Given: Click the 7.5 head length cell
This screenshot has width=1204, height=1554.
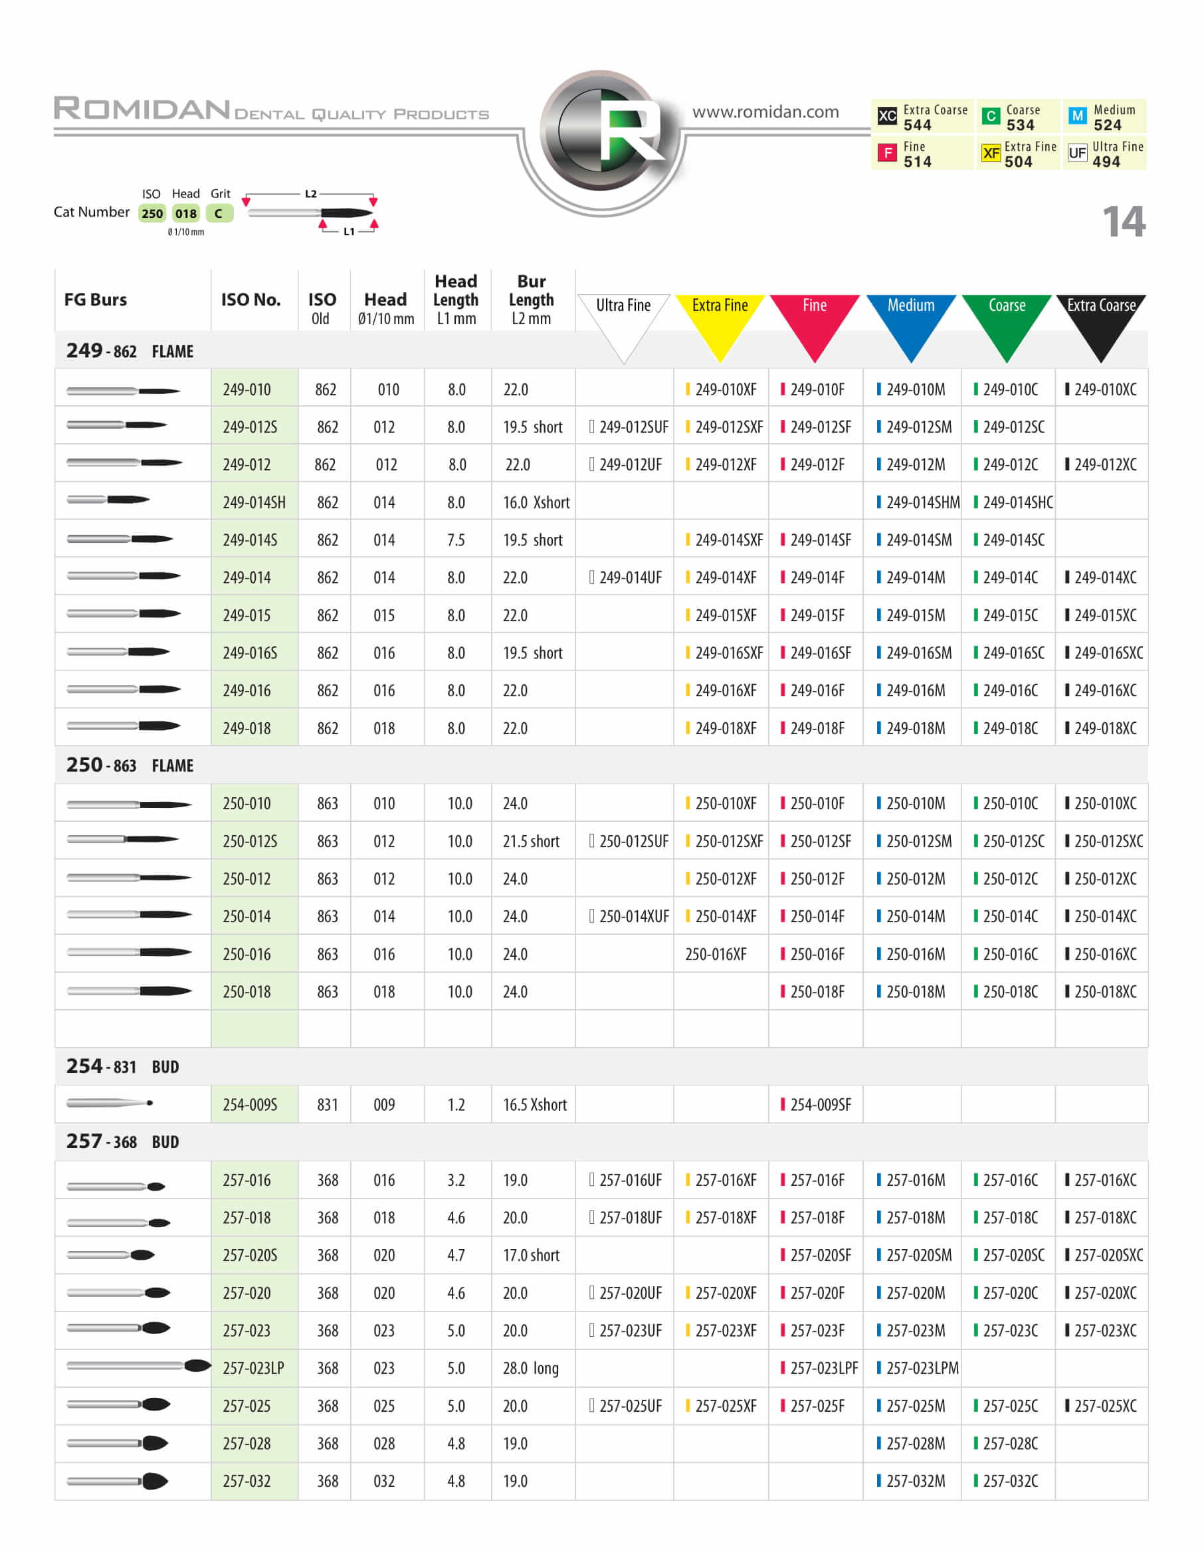Looking at the screenshot, I should pyautogui.click(x=456, y=540).
